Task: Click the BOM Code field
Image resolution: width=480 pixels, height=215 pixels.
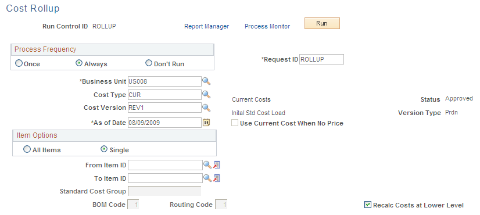Action: (133, 205)
